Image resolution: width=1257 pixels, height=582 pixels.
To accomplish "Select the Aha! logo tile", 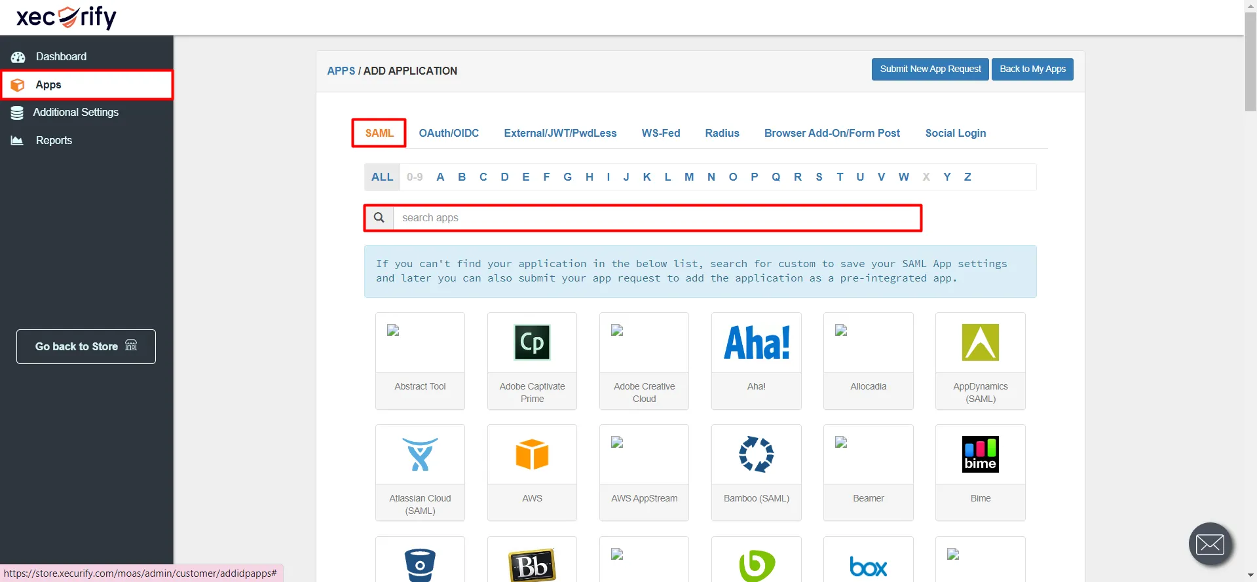I will click(757, 342).
